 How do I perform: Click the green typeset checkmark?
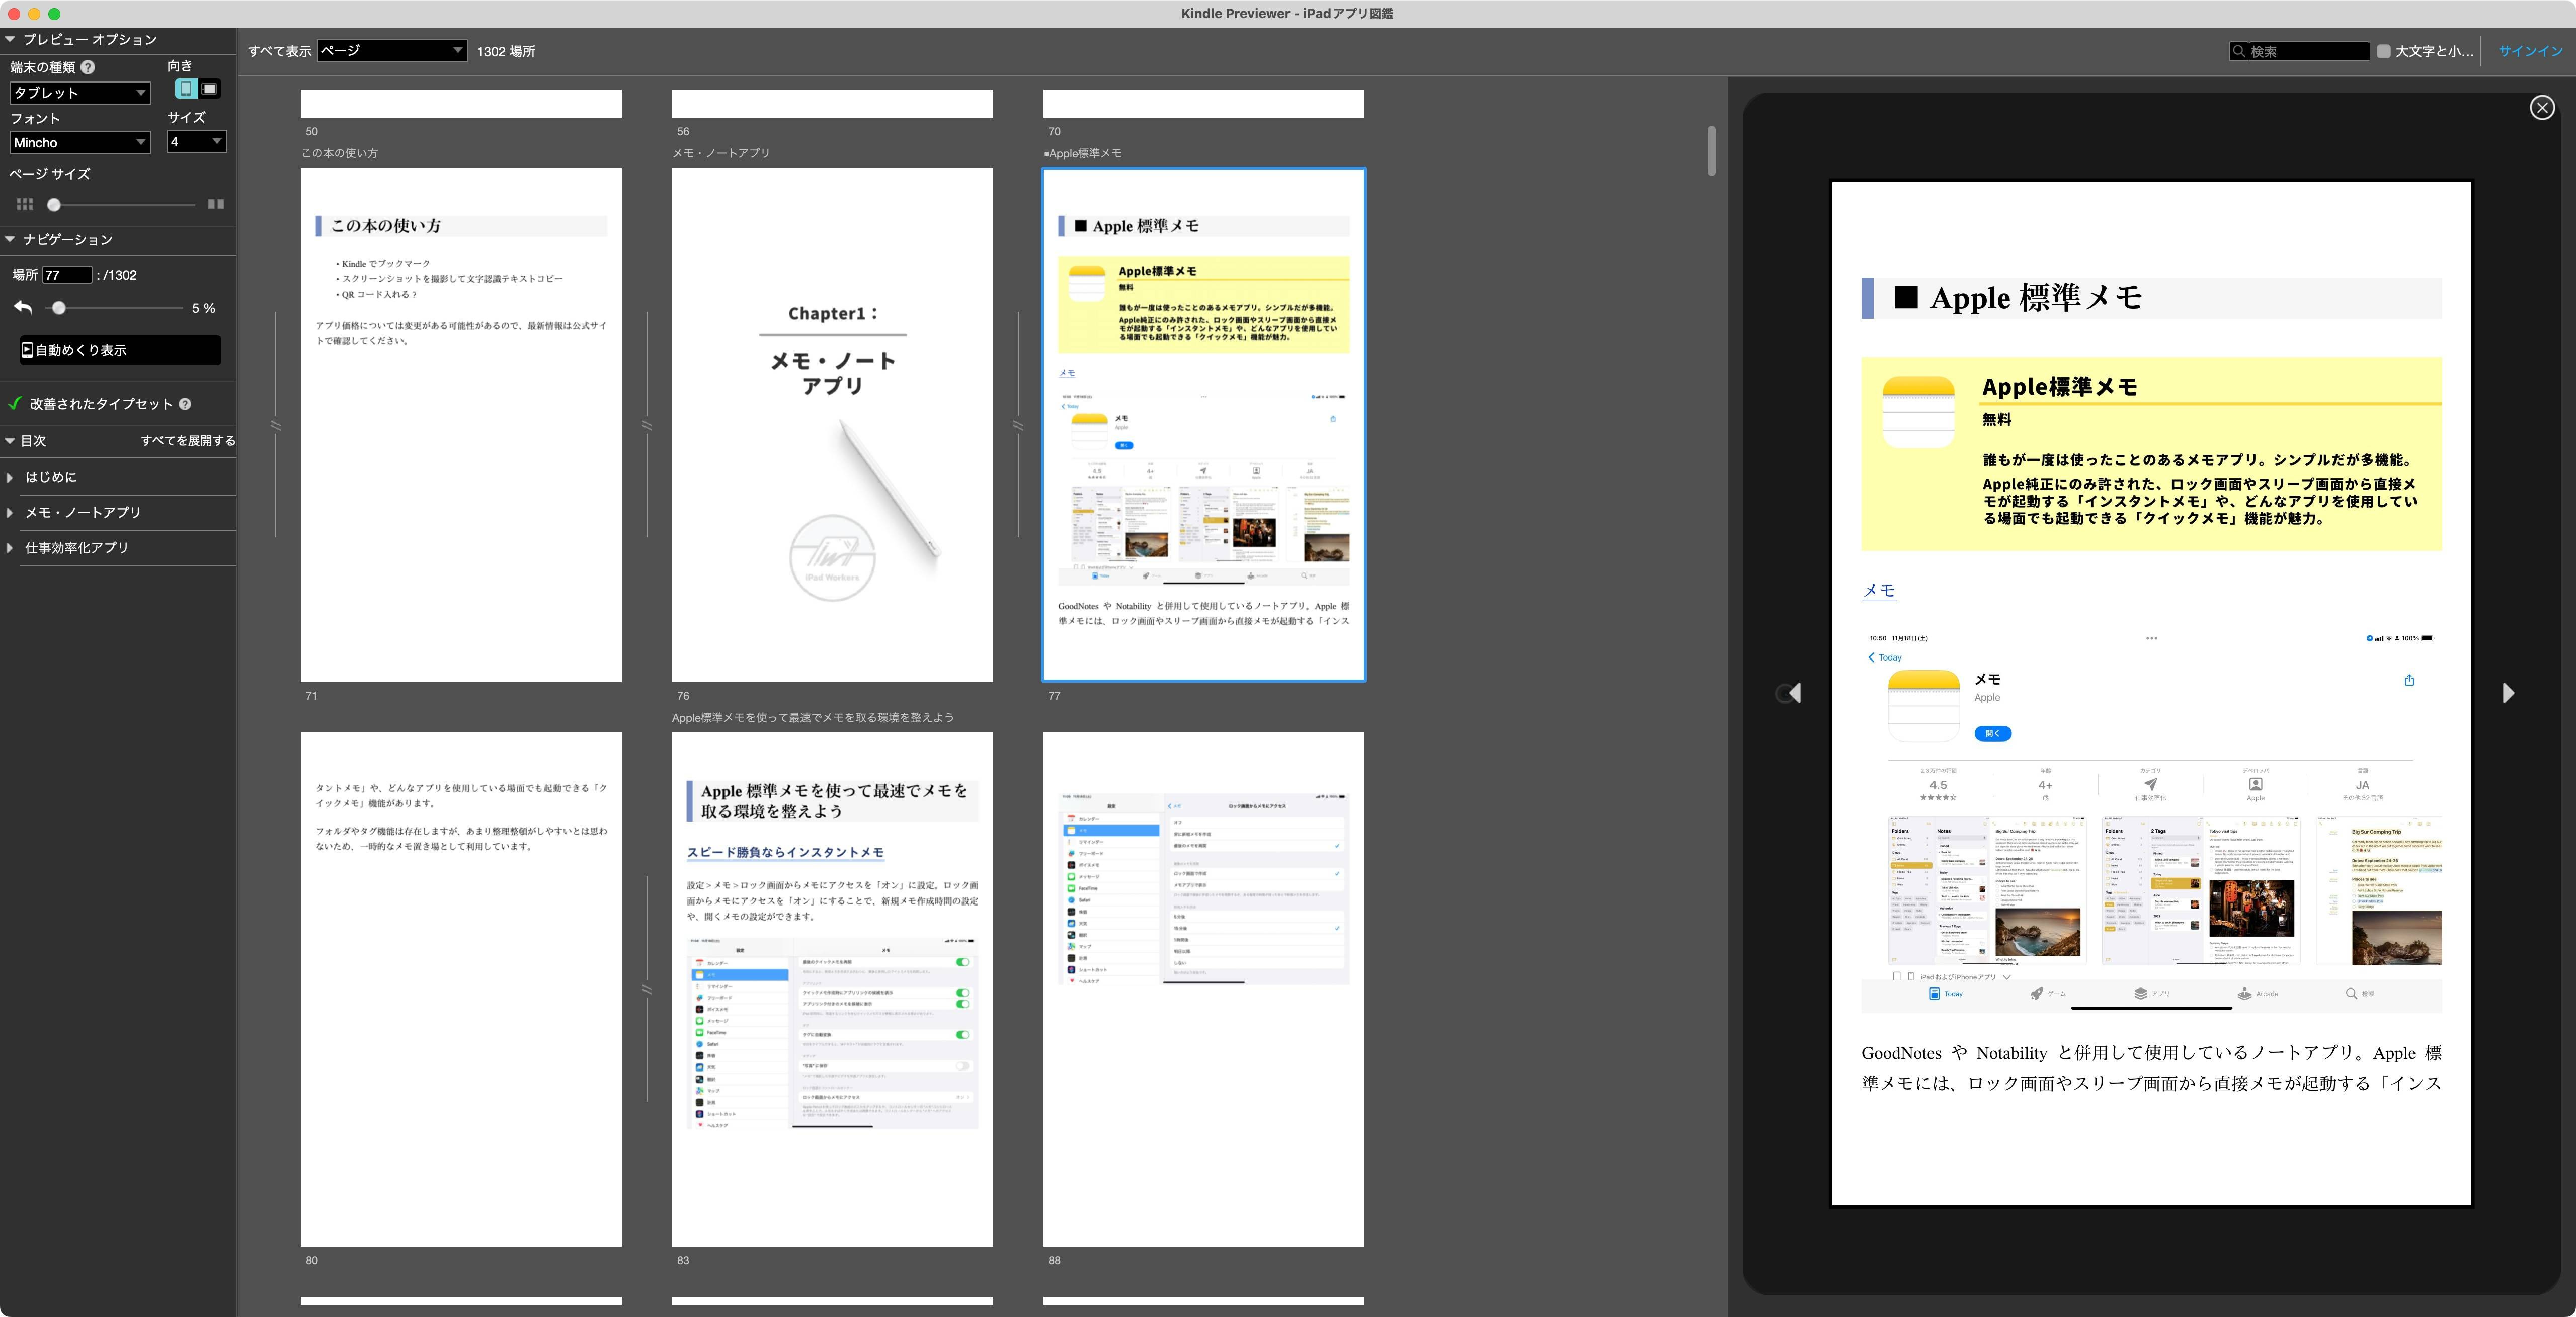pyautogui.click(x=15, y=404)
